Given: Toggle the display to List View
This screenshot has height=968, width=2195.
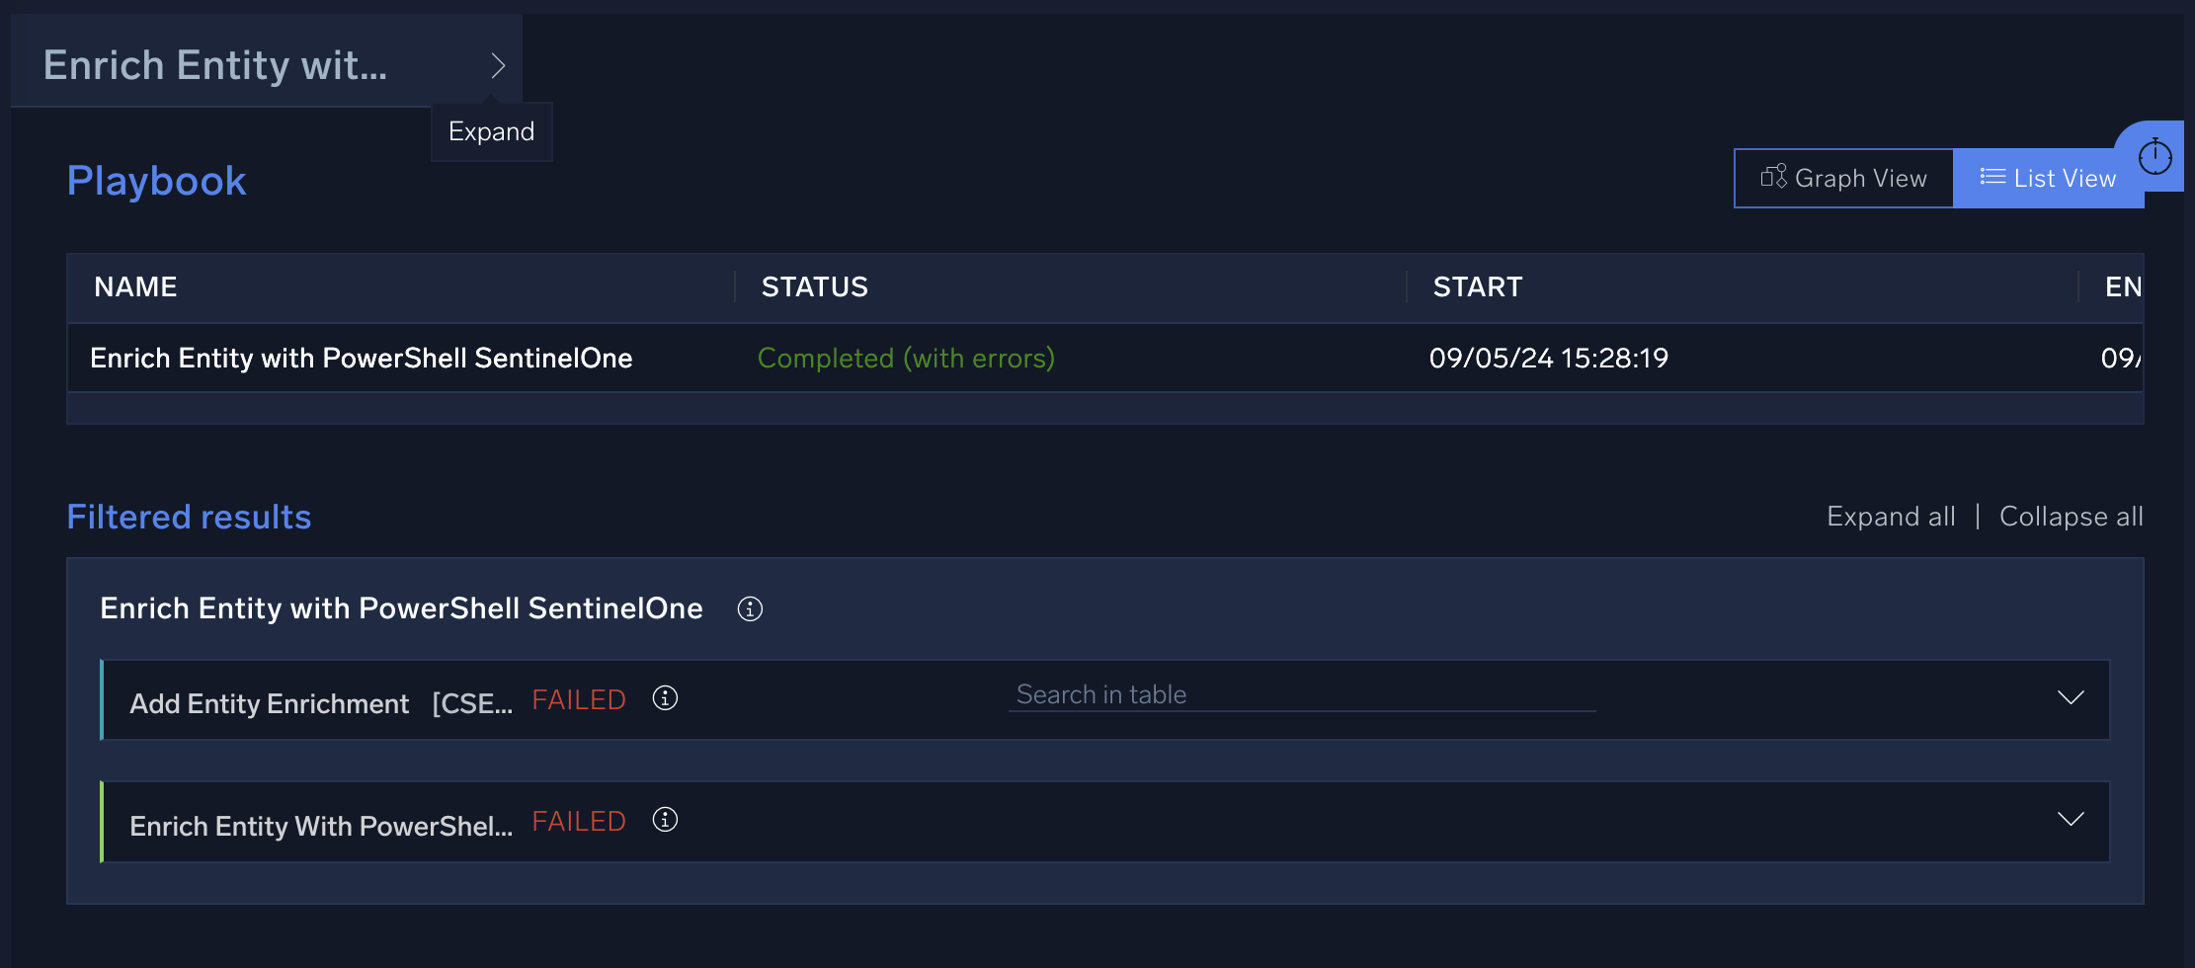Looking at the screenshot, I should click(x=2047, y=178).
